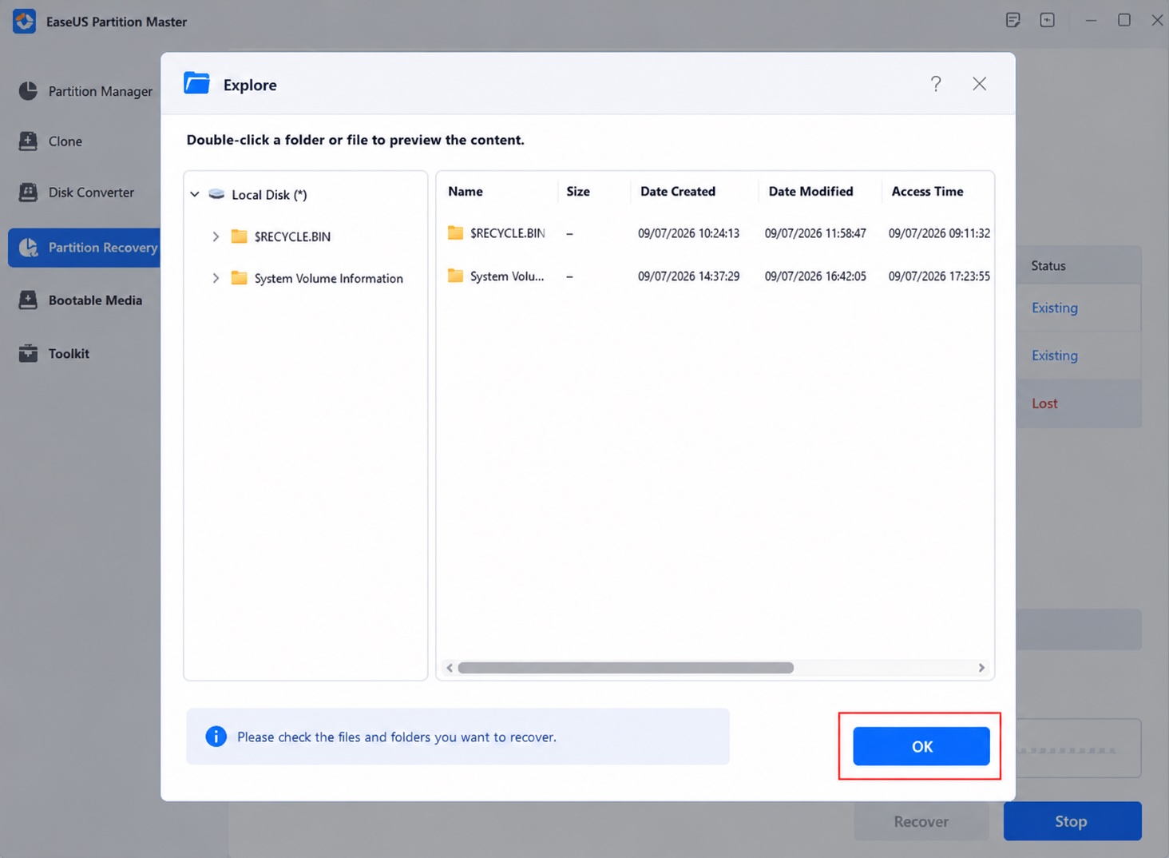The width and height of the screenshot is (1169, 858).
Task: Select the $RECYCLE.BIN row name in file list
Action: click(x=508, y=233)
